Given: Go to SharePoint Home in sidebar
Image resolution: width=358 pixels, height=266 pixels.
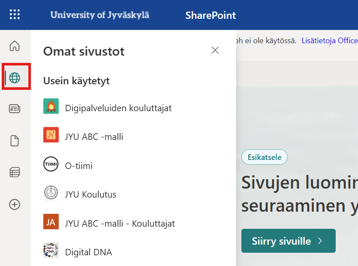Looking at the screenshot, I should pos(15,46).
